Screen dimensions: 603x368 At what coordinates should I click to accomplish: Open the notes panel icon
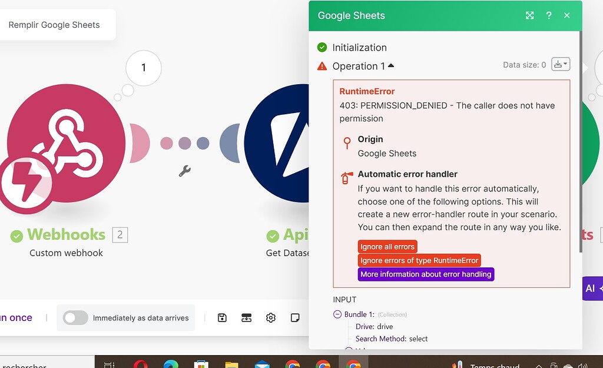click(294, 317)
